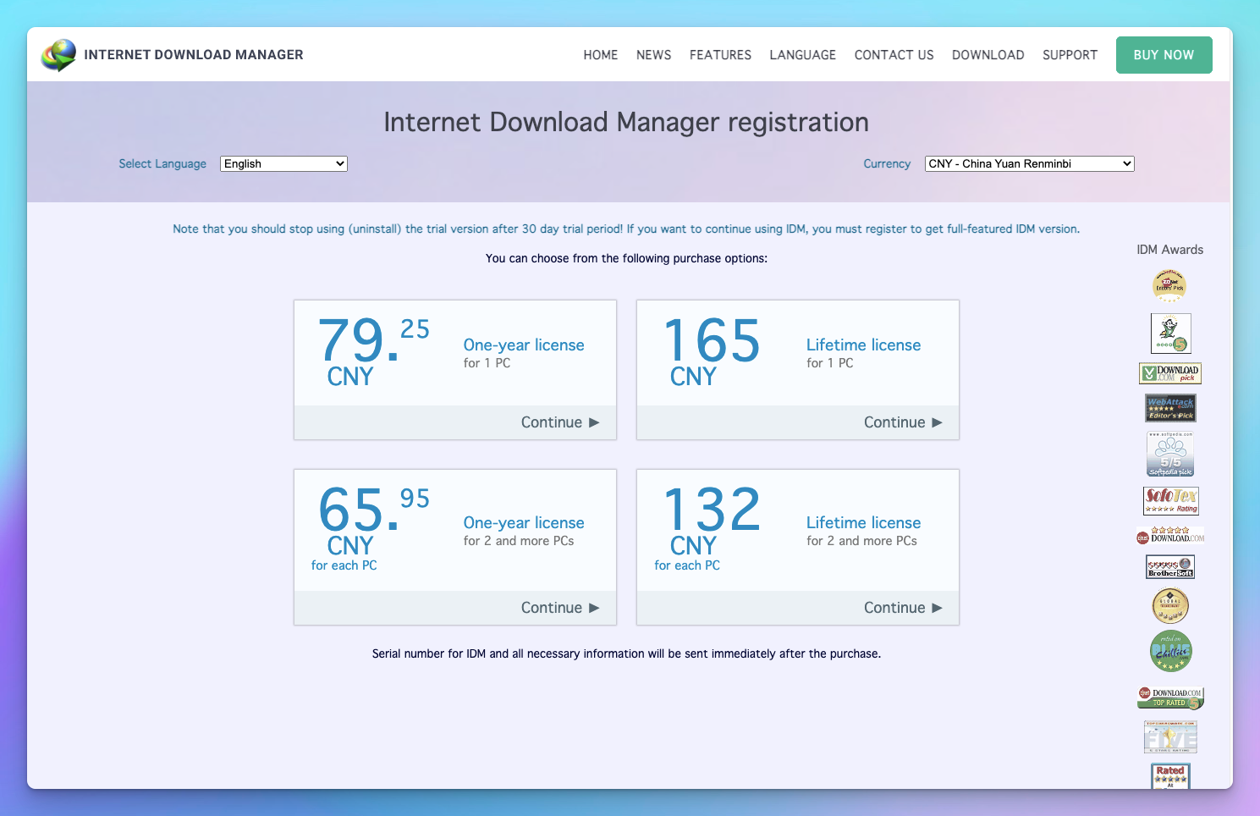The image size is (1260, 816).
Task: Open the DOWNLOAD menu item
Action: pos(988,55)
